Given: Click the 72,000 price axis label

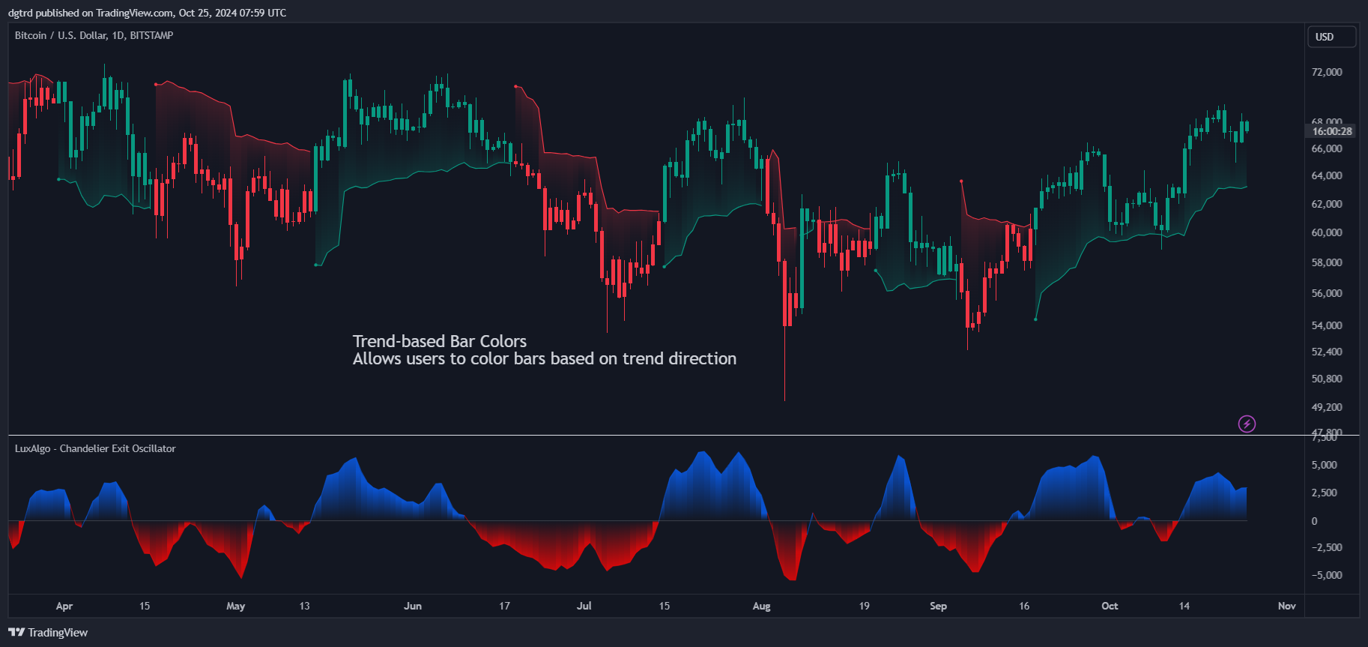Looking at the screenshot, I should 1327,72.
